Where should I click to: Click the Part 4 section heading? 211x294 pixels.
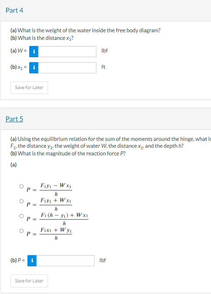click(14, 10)
